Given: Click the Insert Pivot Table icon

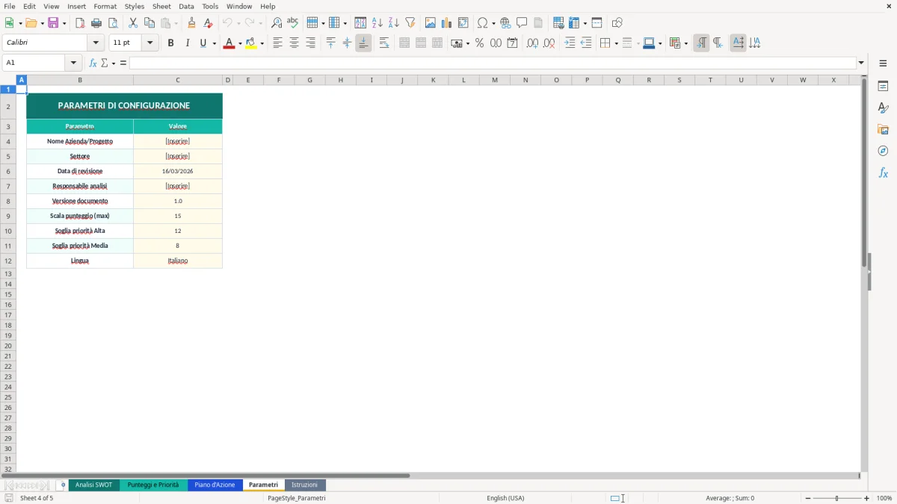Looking at the screenshot, I should click(463, 23).
